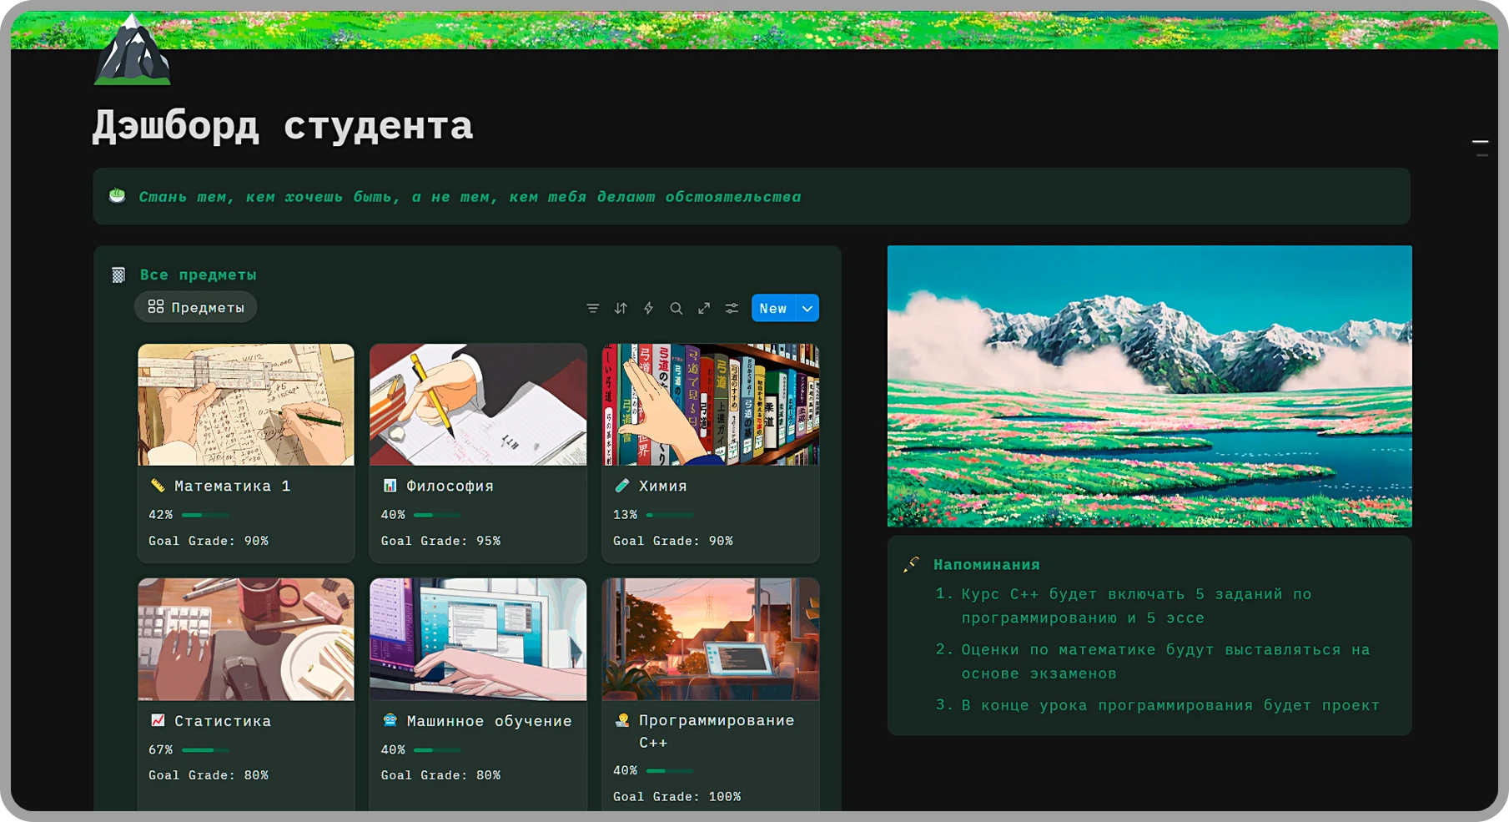This screenshot has height=822, width=1509.
Task: Click the Математика 1 progress bar
Action: click(x=204, y=515)
